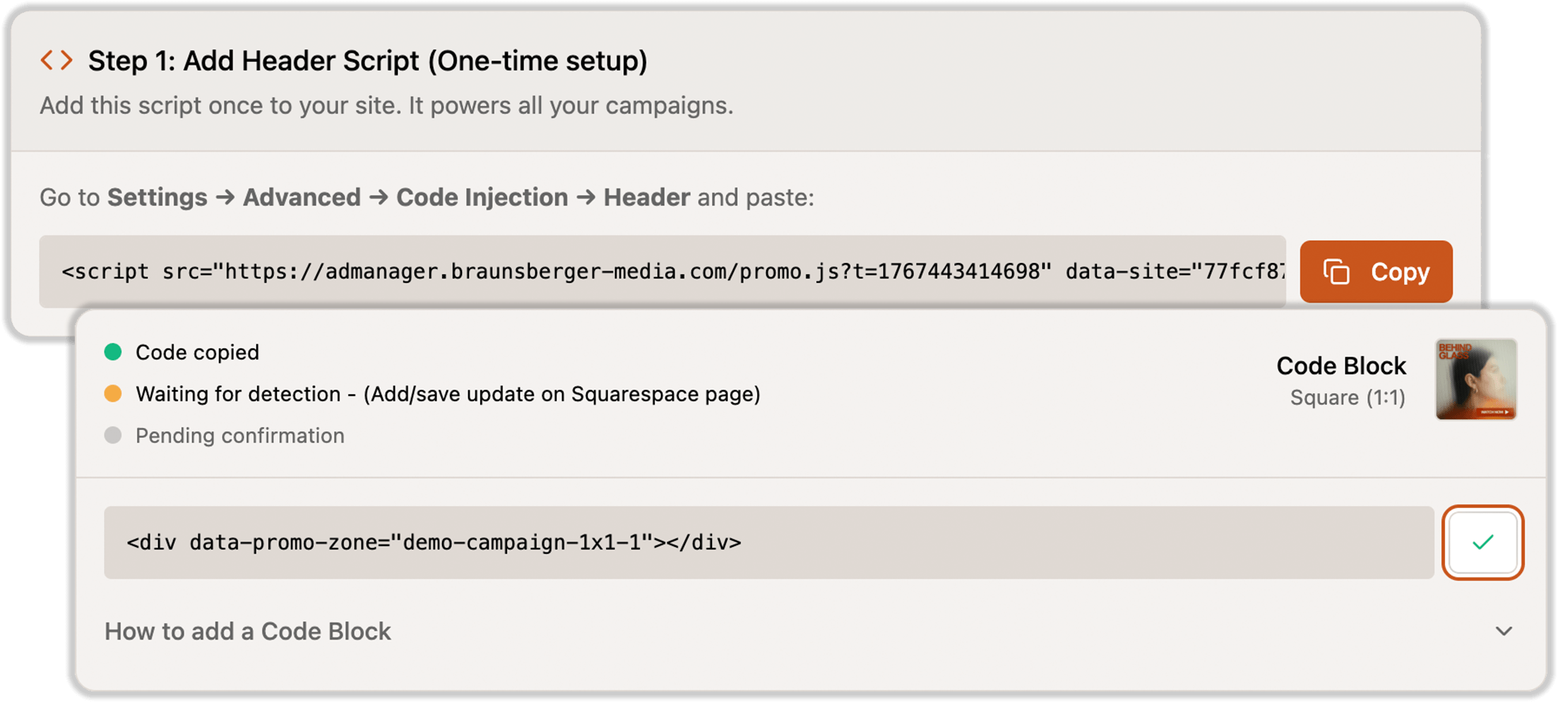The image size is (1558, 702).
Task: Click the green dot beside Code copied
Action: (113, 352)
